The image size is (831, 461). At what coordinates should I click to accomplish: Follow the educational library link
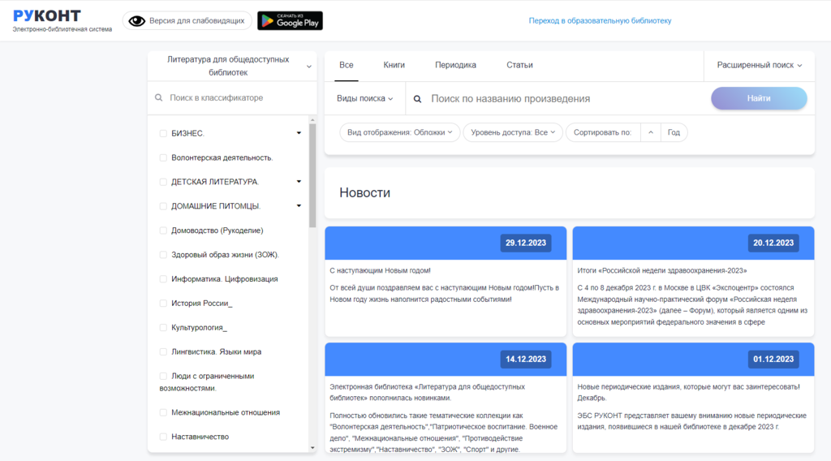click(x=600, y=21)
